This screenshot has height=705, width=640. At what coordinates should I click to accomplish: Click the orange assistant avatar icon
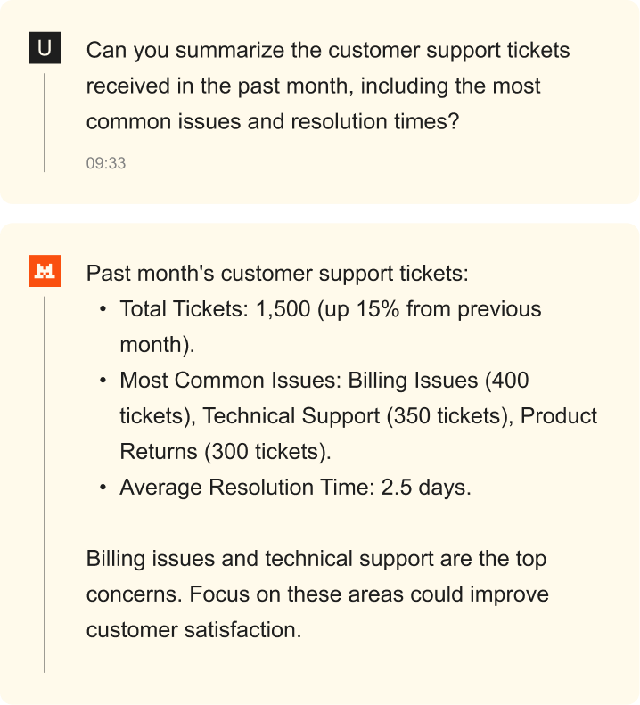(45, 273)
